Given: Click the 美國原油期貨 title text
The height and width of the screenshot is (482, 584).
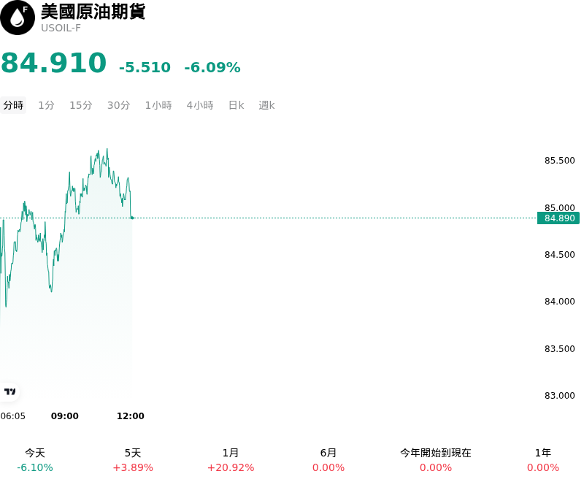Looking at the screenshot, I should click(93, 12).
